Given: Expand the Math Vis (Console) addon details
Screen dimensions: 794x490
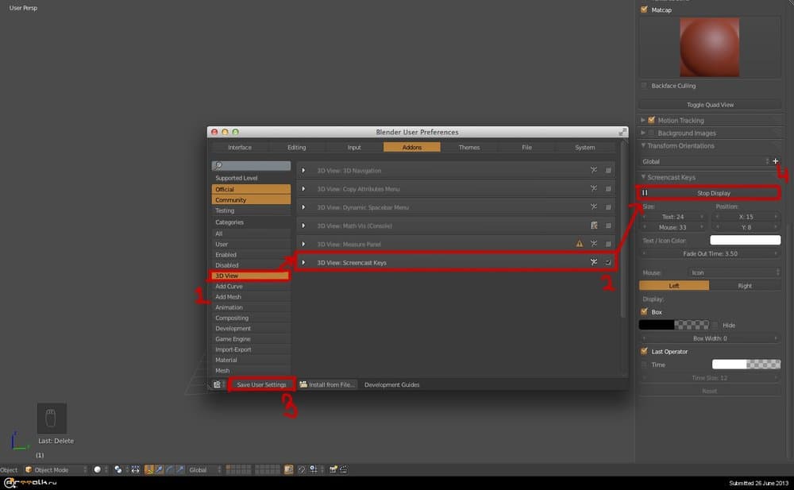Looking at the screenshot, I should pos(303,226).
